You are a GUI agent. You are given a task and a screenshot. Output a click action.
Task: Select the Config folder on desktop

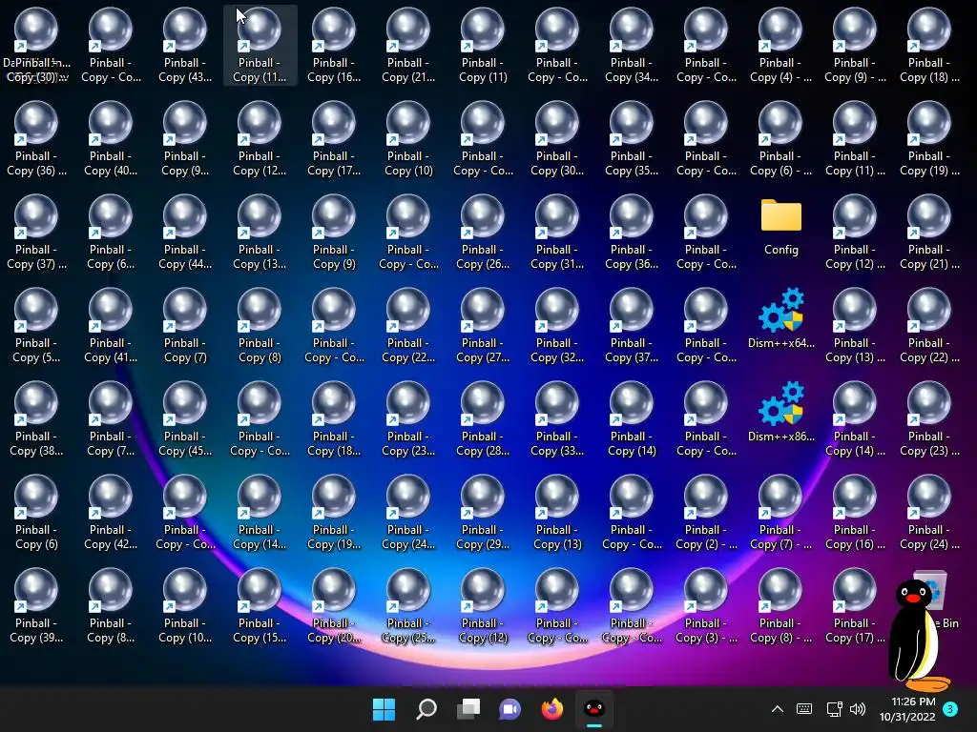point(780,226)
